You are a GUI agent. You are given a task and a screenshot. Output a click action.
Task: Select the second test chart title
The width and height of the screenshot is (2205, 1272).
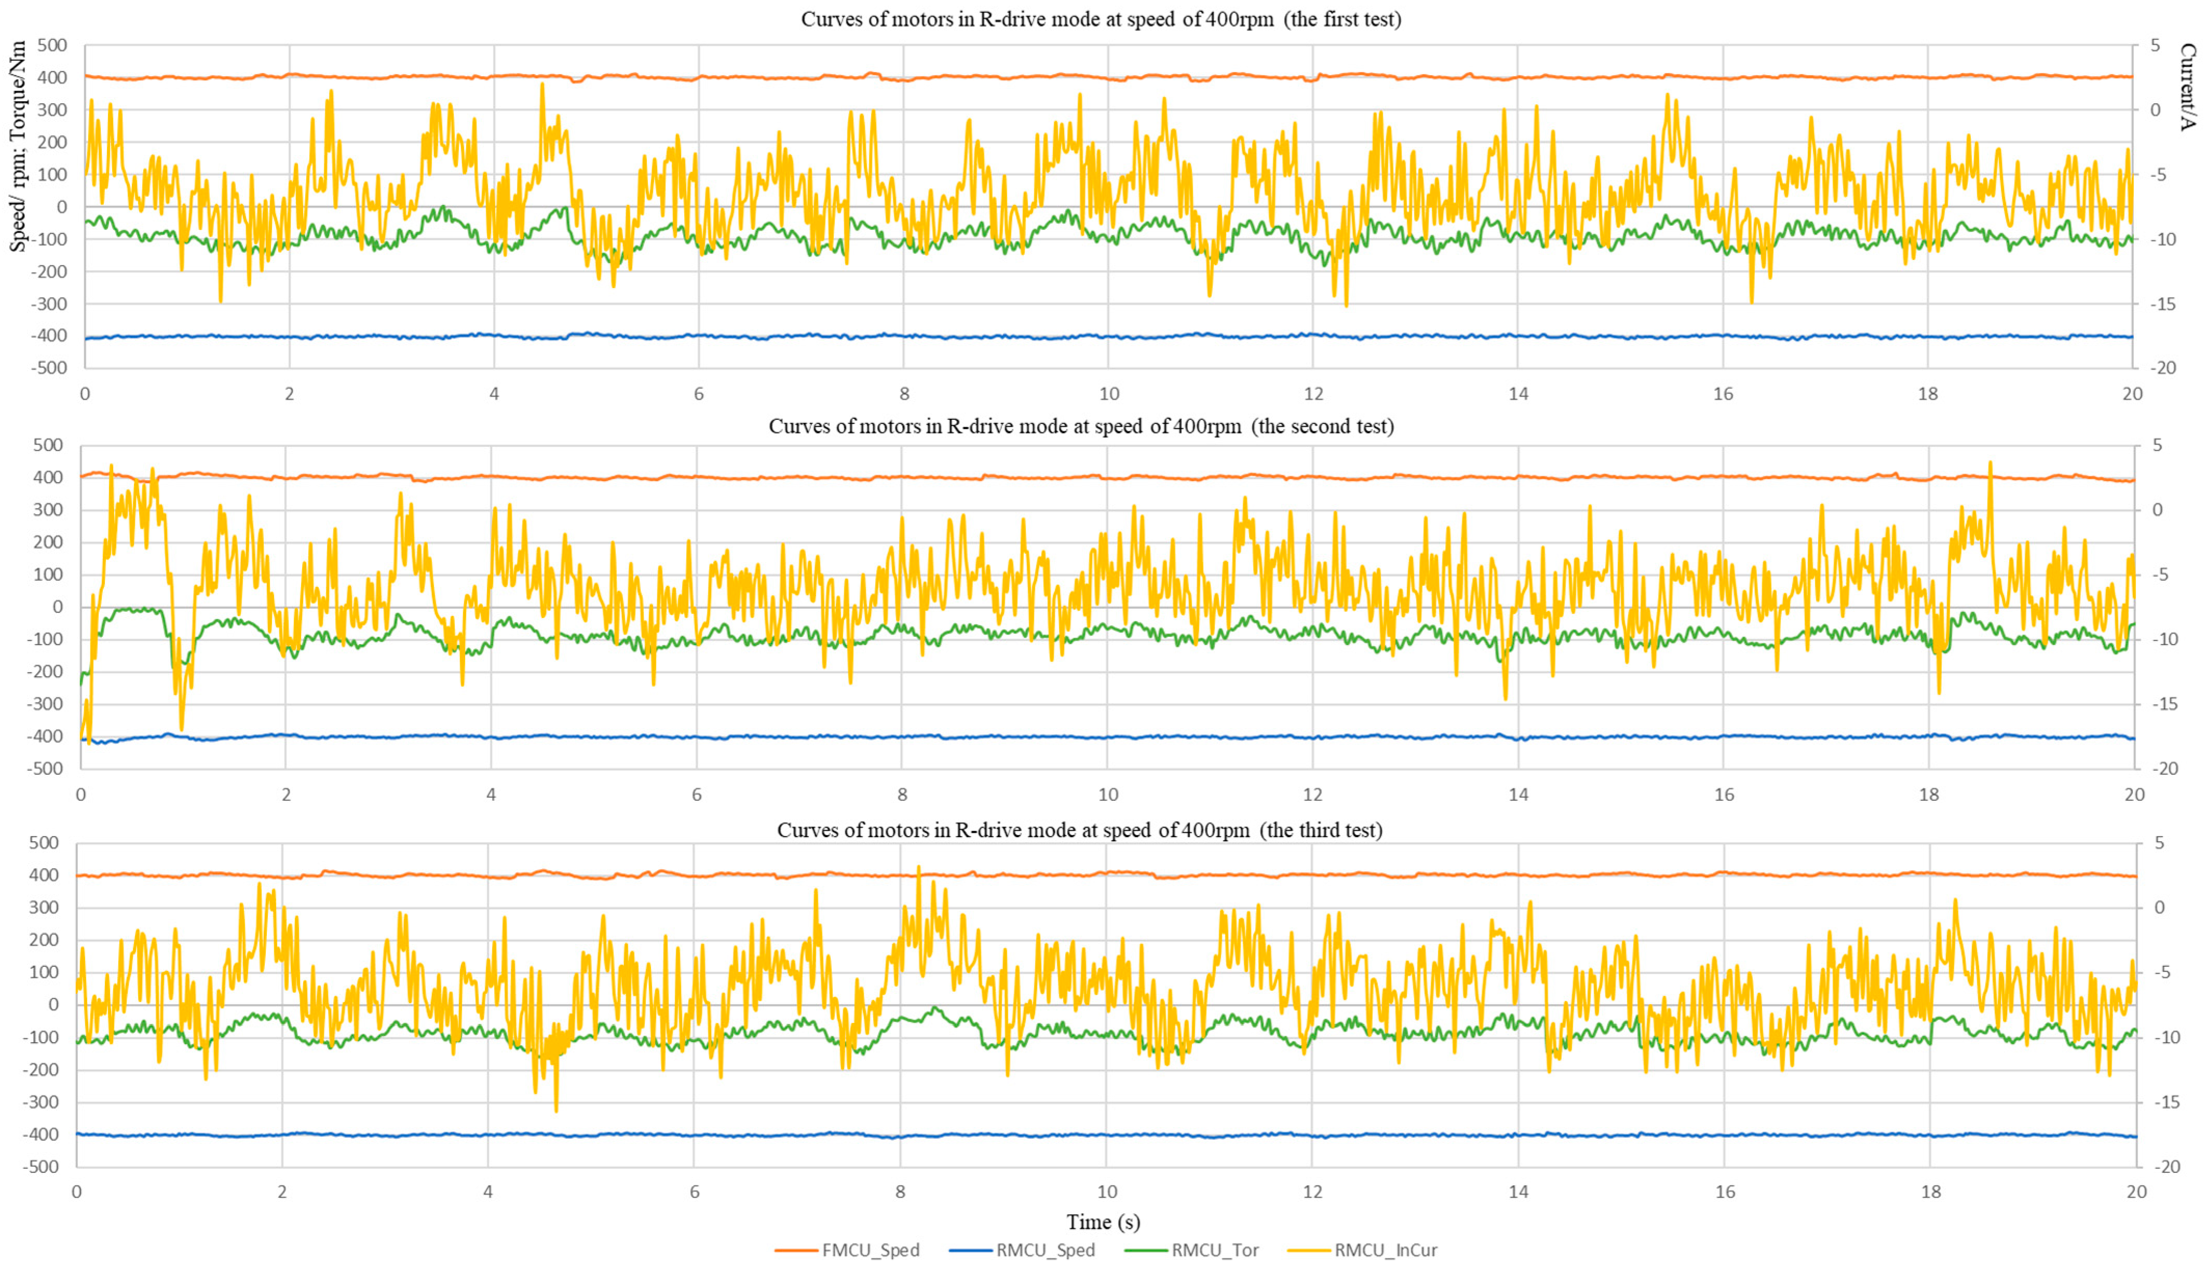point(1081,426)
